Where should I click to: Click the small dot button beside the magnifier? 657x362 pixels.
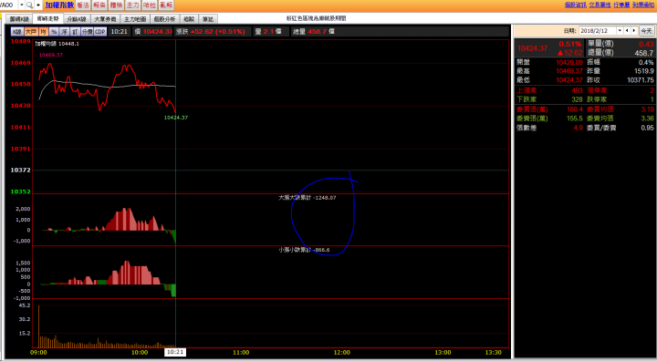[x=38, y=5]
